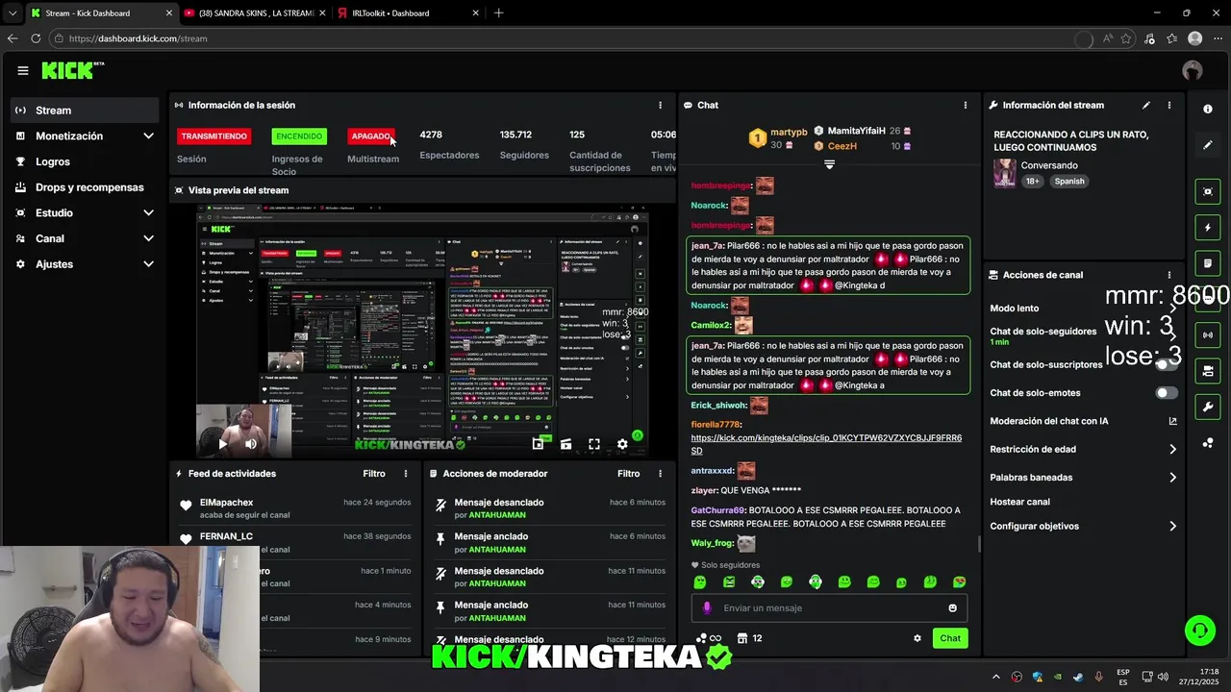
Task: Click the info icon in right sidebar
Action: [1208, 109]
